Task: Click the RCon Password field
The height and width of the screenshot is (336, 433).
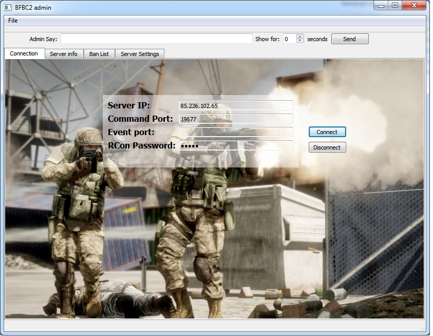Action: [236, 145]
